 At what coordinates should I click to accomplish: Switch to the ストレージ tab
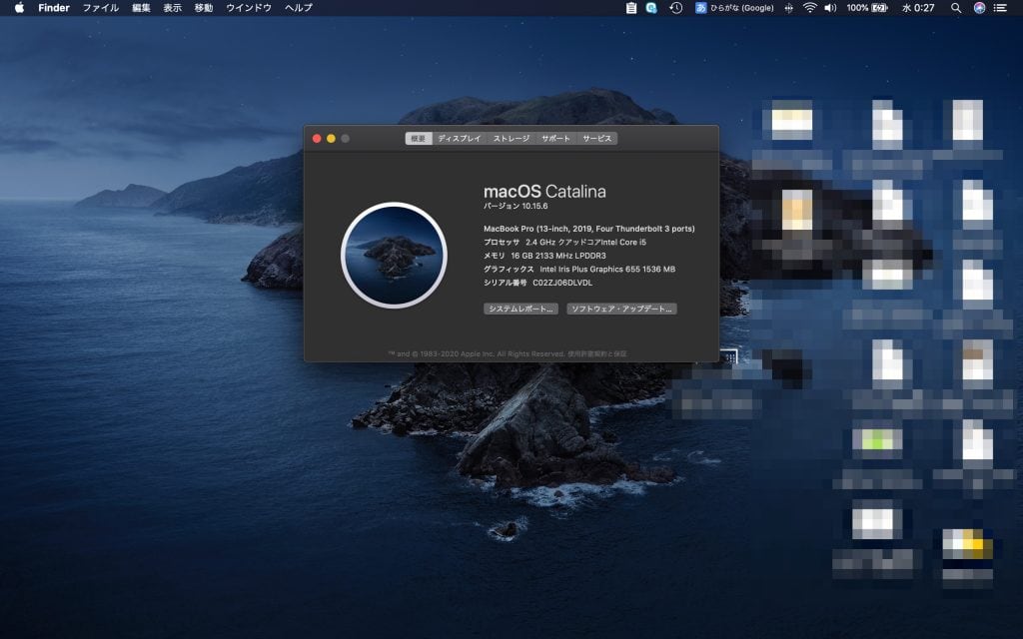coord(511,138)
